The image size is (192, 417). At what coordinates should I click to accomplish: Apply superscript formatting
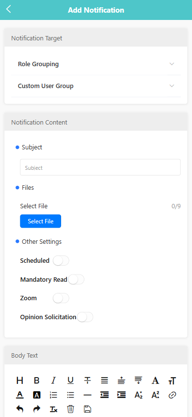[155, 395]
